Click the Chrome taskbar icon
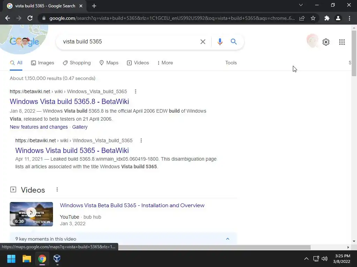357x267 pixels. point(42,259)
